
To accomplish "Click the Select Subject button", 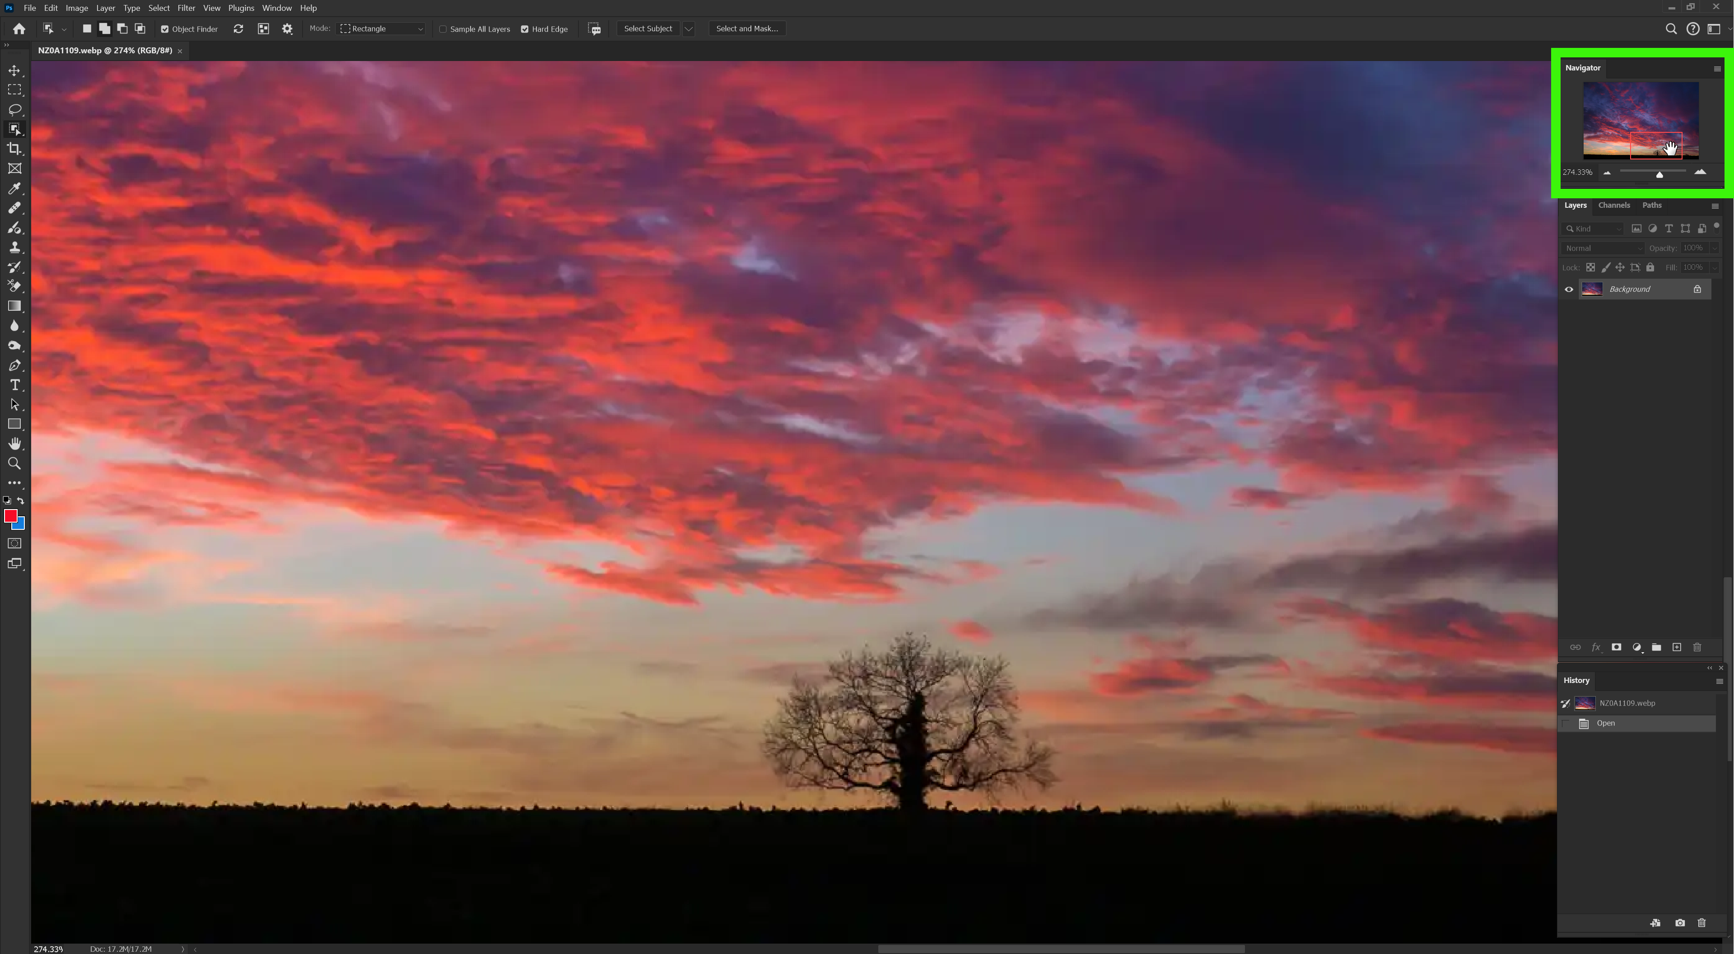I will coord(648,28).
